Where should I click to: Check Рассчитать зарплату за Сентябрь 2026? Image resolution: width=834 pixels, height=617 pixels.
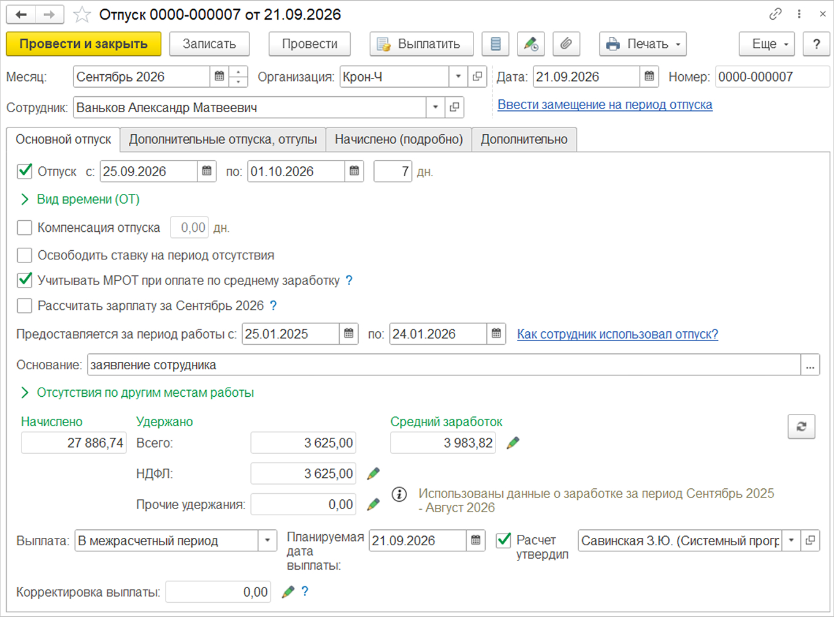(x=25, y=305)
